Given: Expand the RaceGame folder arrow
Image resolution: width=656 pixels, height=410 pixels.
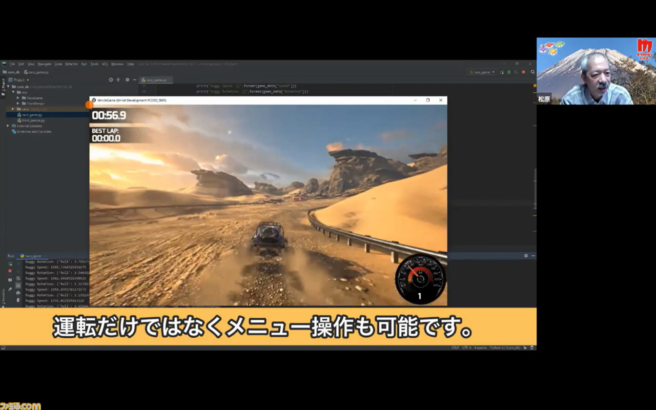Looking at the screenshot, I should click(x=18, y=97).
